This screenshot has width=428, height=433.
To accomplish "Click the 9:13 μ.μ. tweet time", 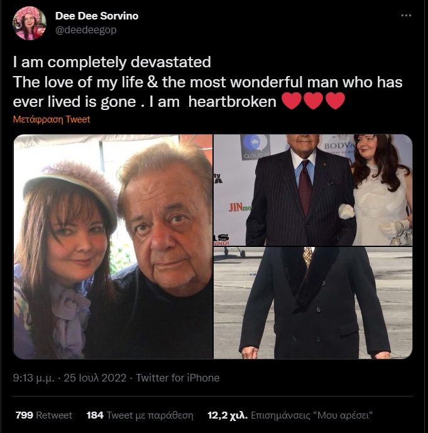I will coord(34,378).
